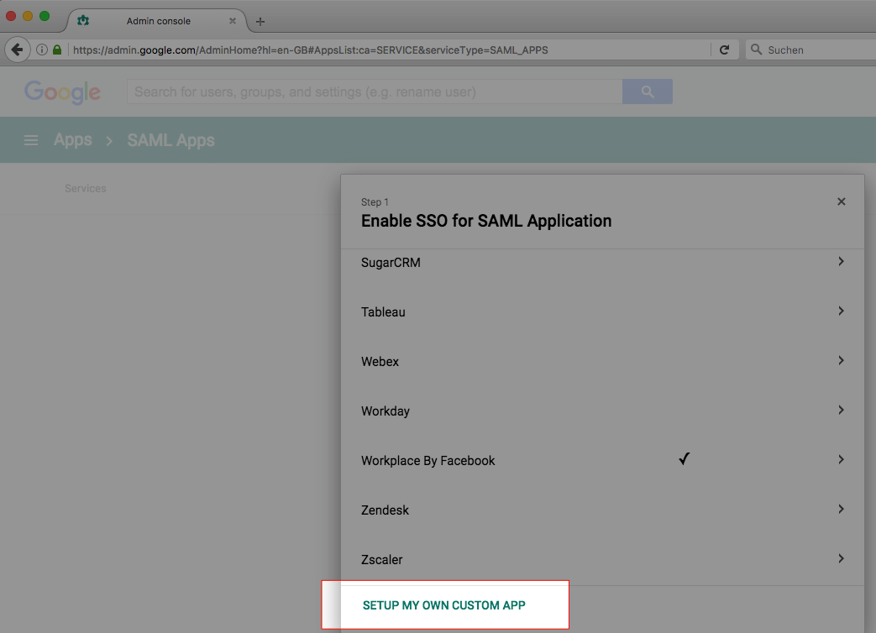Click the blue admin search button
Image resolution: width=876 pixels, height=633 pixels.
pyautogui.click(x=648, y=92)
